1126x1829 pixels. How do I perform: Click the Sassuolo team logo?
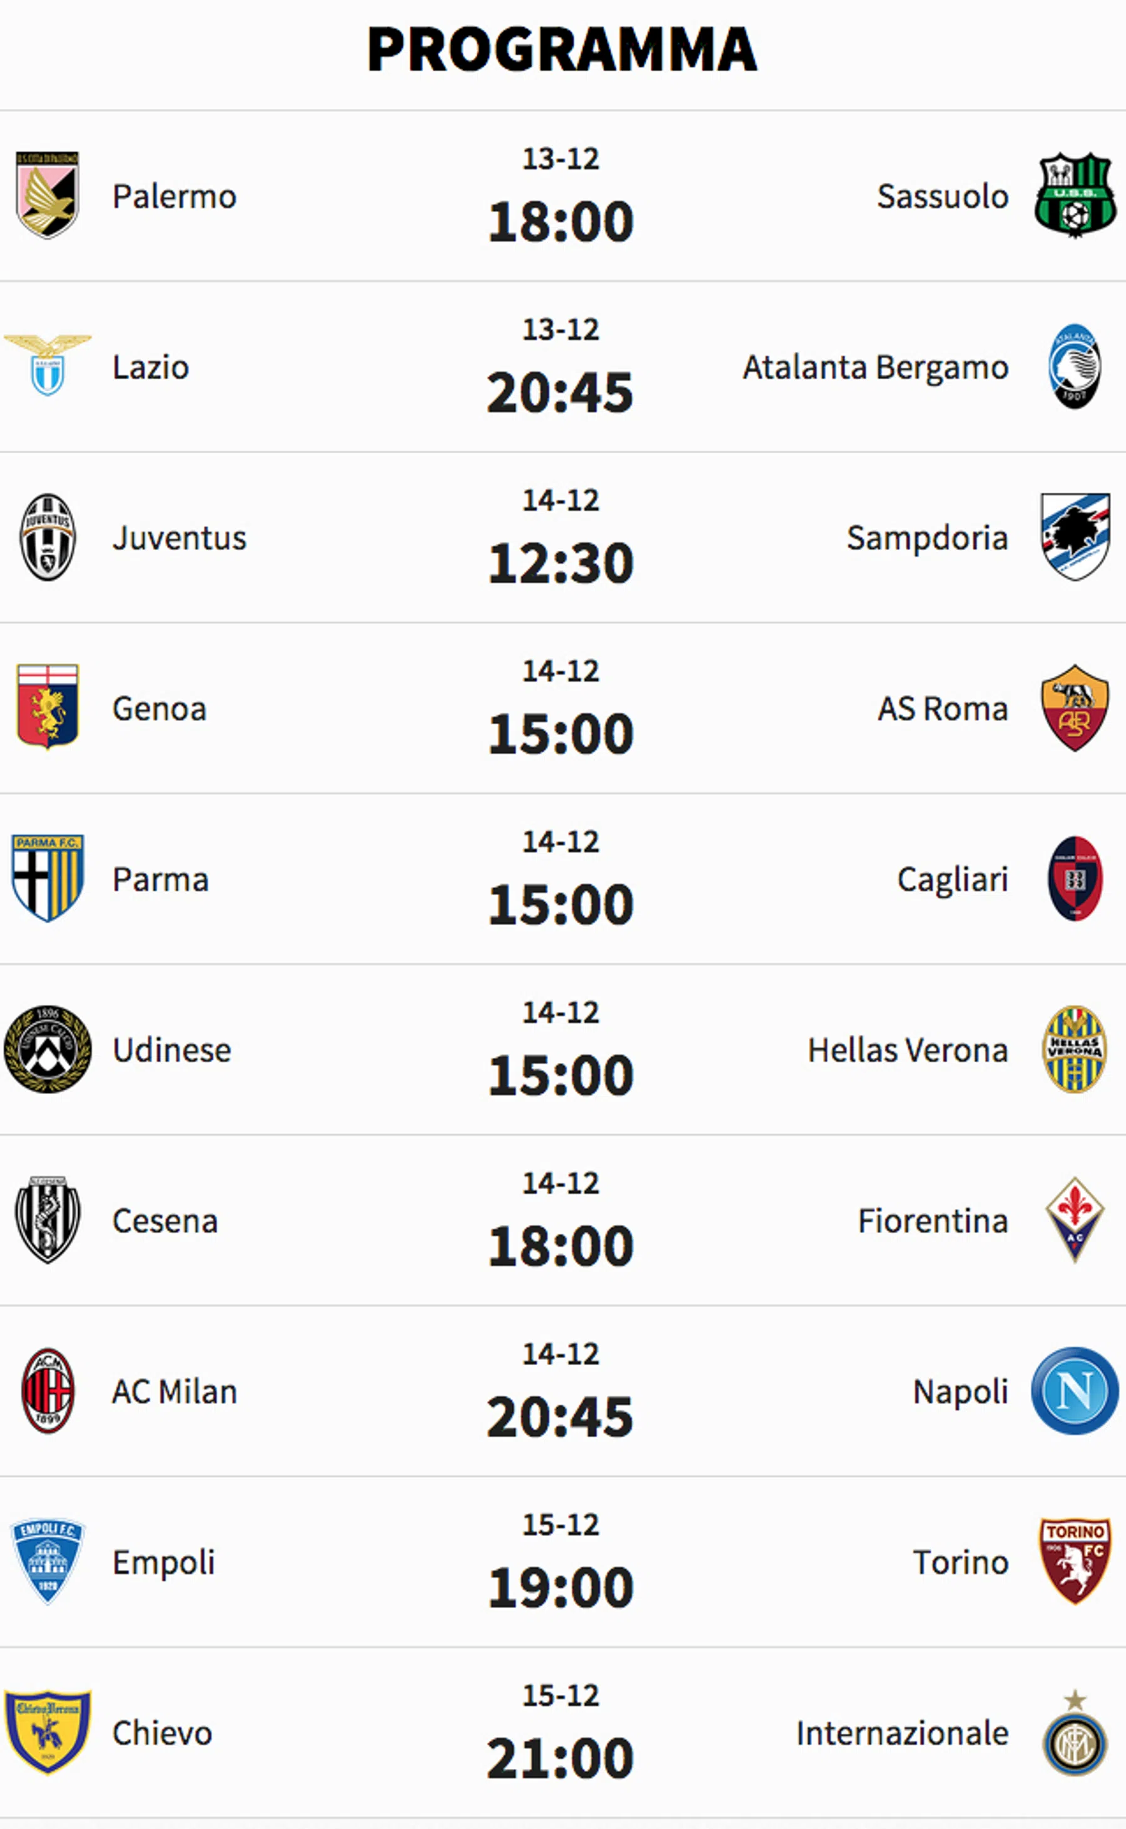[x=1075, y=195]
